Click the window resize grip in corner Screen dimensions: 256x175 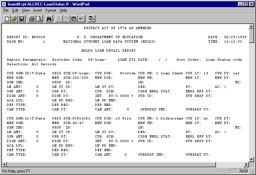253,171
